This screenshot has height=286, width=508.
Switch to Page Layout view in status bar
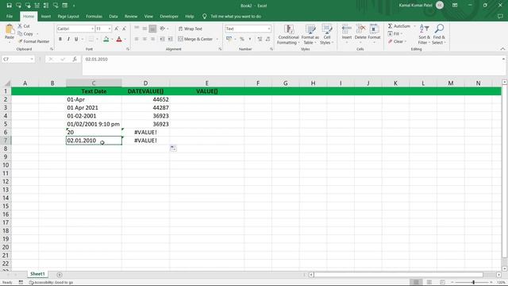point(429,282)
